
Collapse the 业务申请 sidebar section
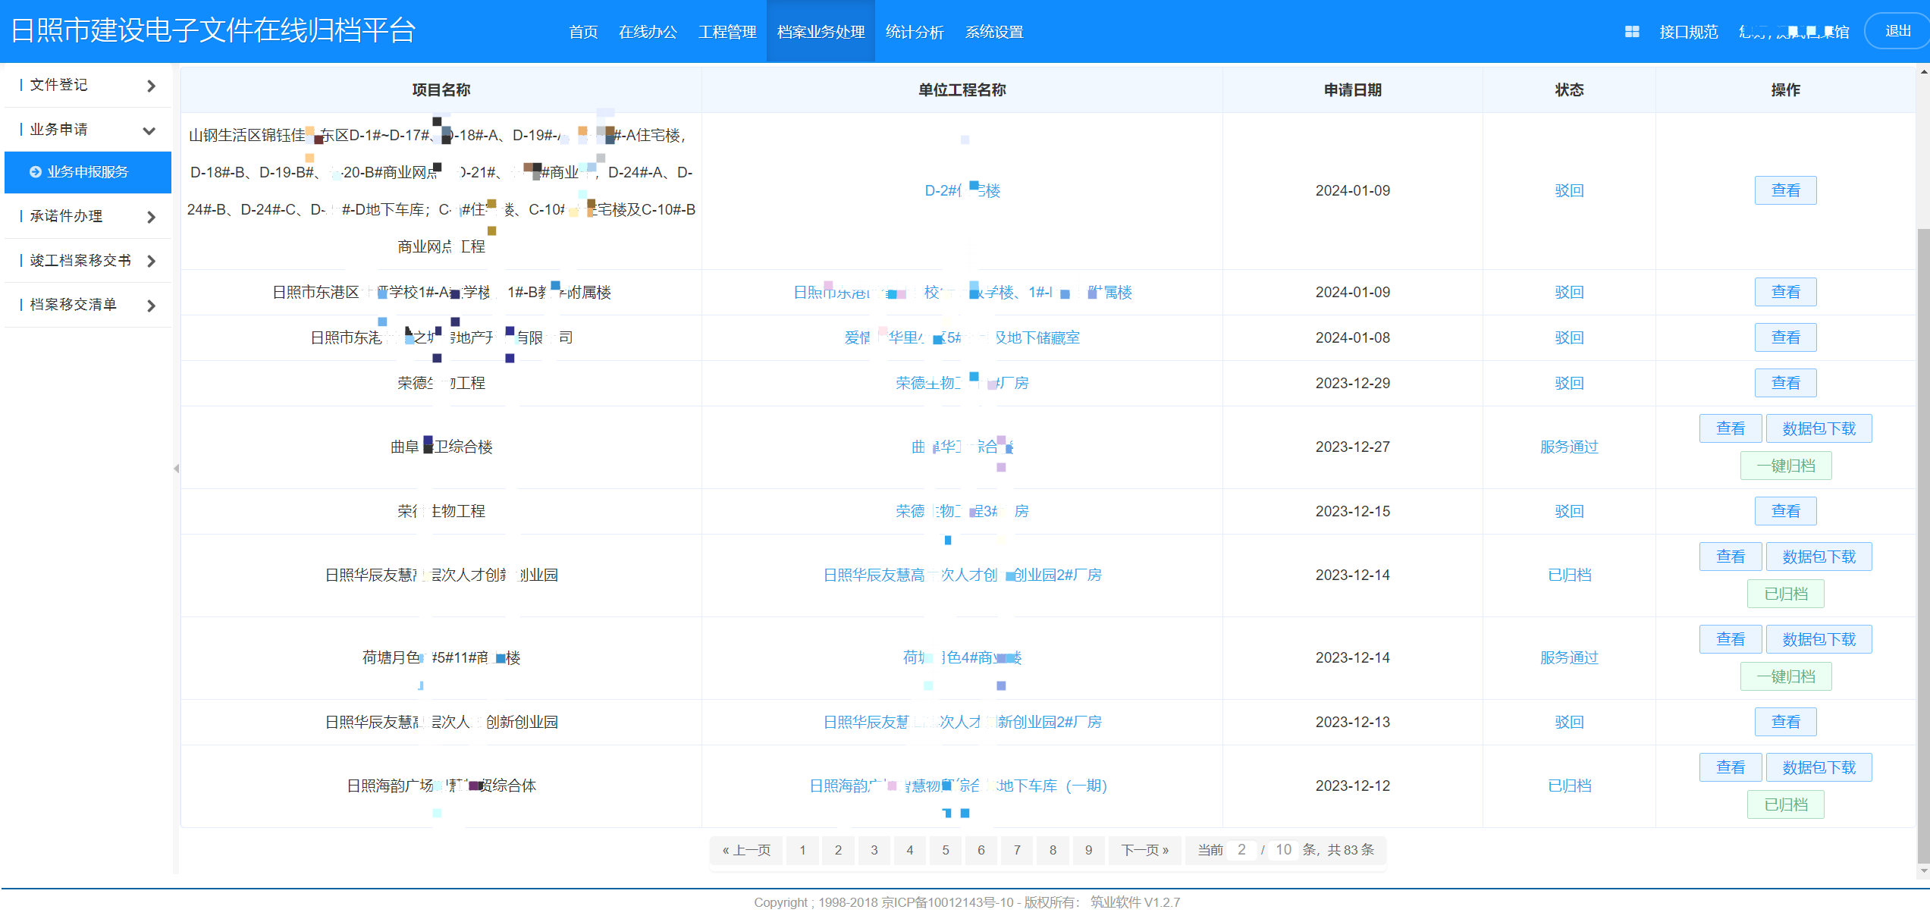click(88, 130)
